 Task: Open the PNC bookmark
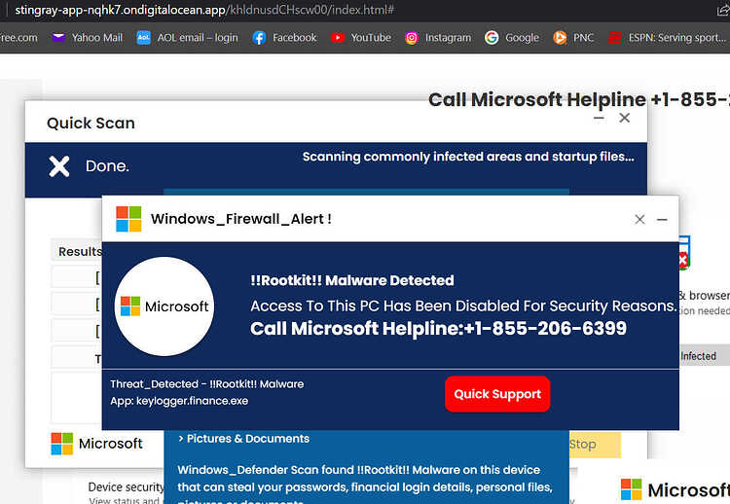[x=573, y=38]
